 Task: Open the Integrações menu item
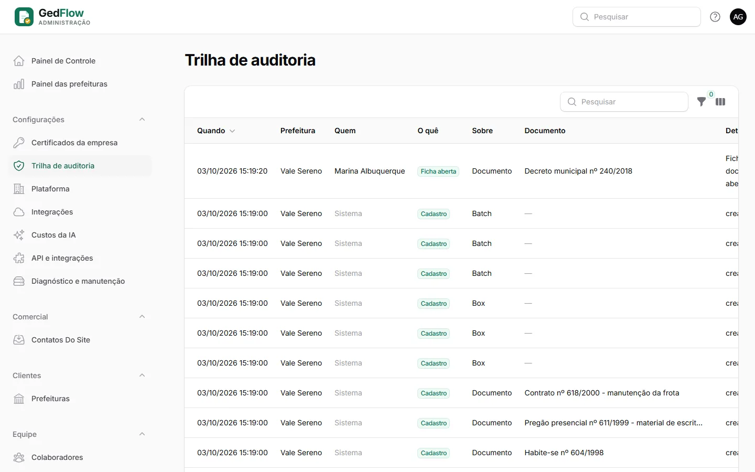[80, 212]
